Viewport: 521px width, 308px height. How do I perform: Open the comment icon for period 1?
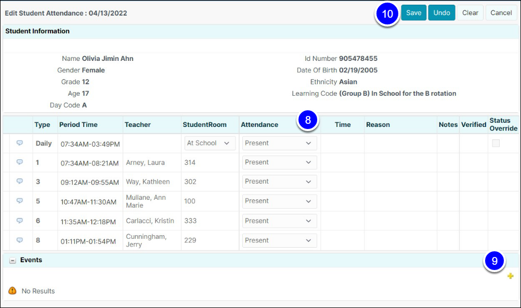click(x=20, y=162)
